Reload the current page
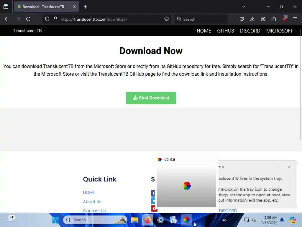 [x=28, y=19]
